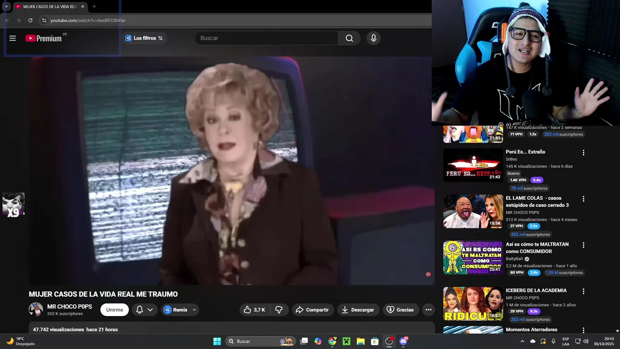The height and width of the screenshot is (349, 620).
Task: Show hidden system tray icons
Action: (x=522, y=341)
